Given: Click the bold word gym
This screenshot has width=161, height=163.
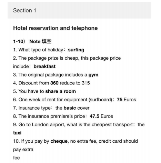Looking at the screenshot, I should click(93, 75).
